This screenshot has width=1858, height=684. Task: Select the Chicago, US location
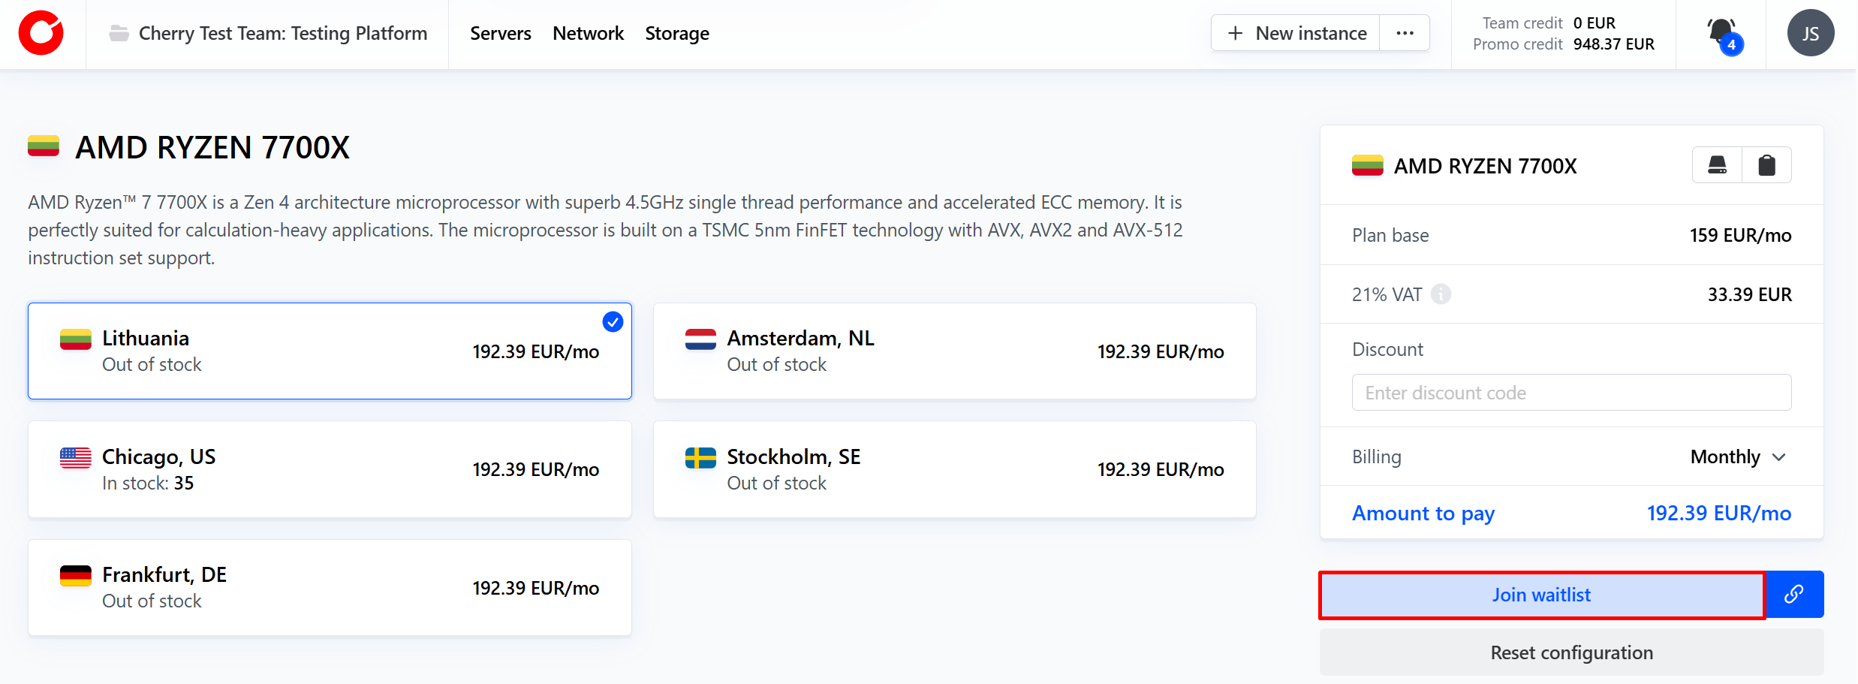[330, 469]
